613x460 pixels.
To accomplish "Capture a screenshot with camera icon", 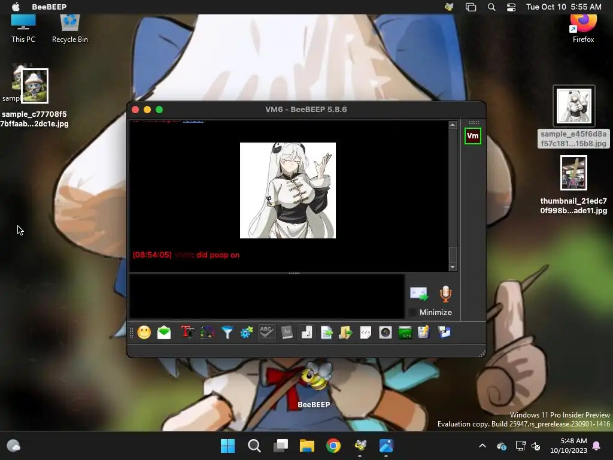I will (x=386, y=332).
